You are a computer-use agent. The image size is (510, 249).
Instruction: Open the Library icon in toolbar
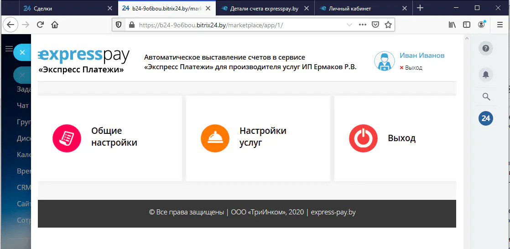point(452,25)
